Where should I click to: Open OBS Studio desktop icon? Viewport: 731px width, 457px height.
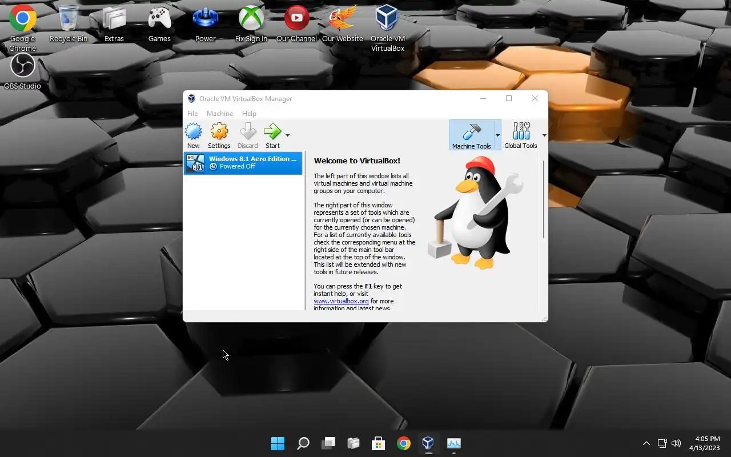tap(23, 72)
